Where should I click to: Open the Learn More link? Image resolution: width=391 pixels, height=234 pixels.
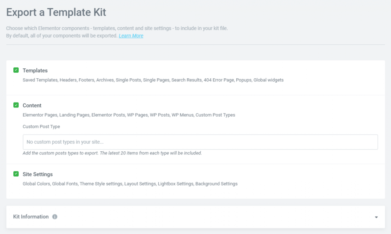[131, 36]
